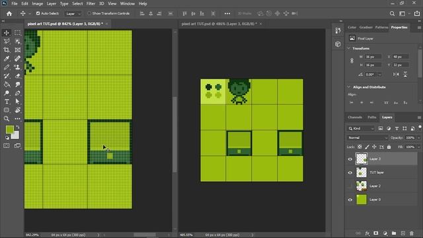The height and width of the screenshot is (238, 423).
Task: Create a new group with folder icon
Action: [394, 233]
